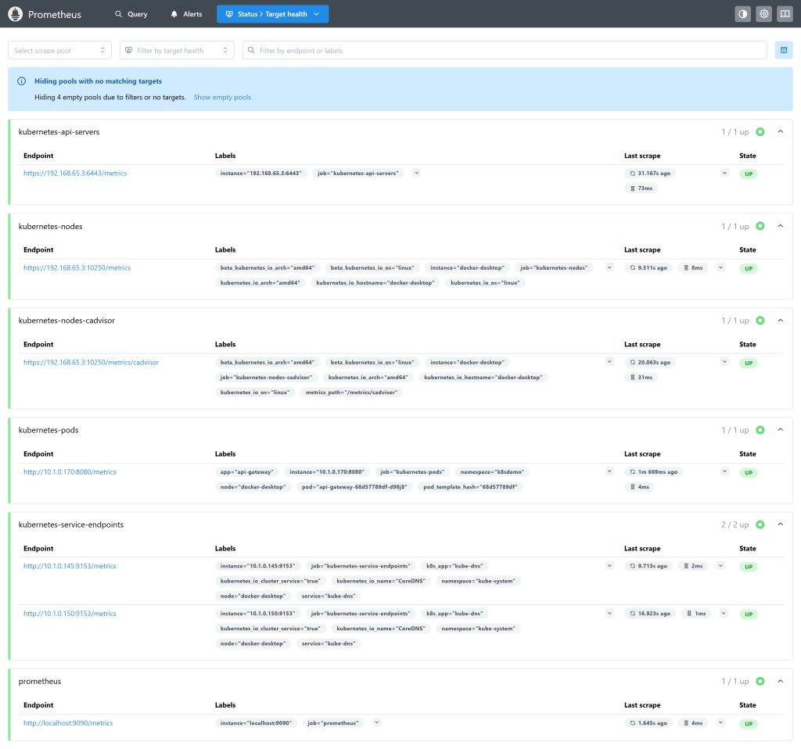801x749 pixels.
Task: Collapse the kubernetes-nodes pool
Action: pyautogui.click(x=780, y=226)
